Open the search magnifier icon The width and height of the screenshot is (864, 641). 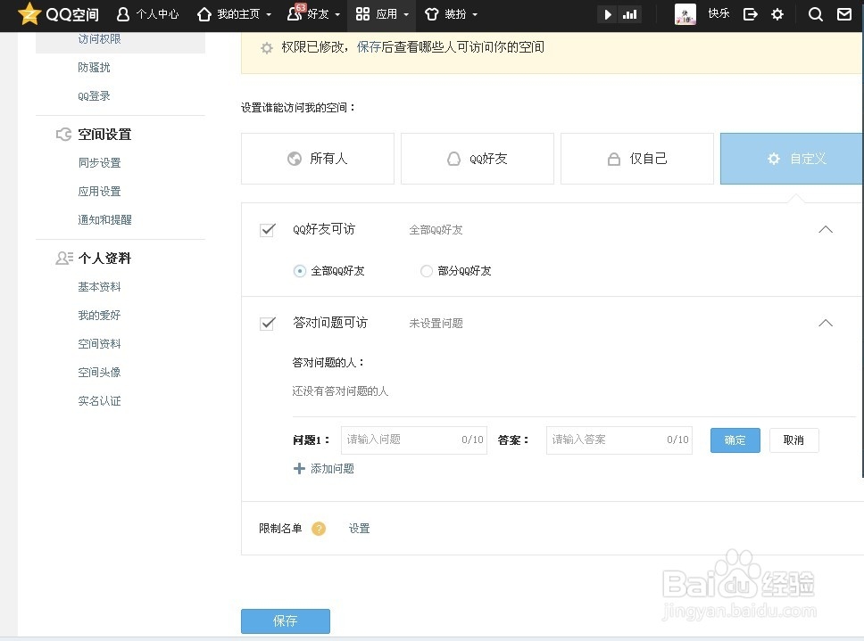(x=816, y=14)
